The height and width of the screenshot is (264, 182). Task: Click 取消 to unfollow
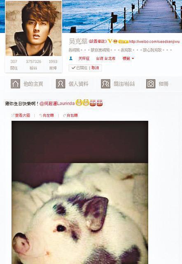(x=95, y=68)
